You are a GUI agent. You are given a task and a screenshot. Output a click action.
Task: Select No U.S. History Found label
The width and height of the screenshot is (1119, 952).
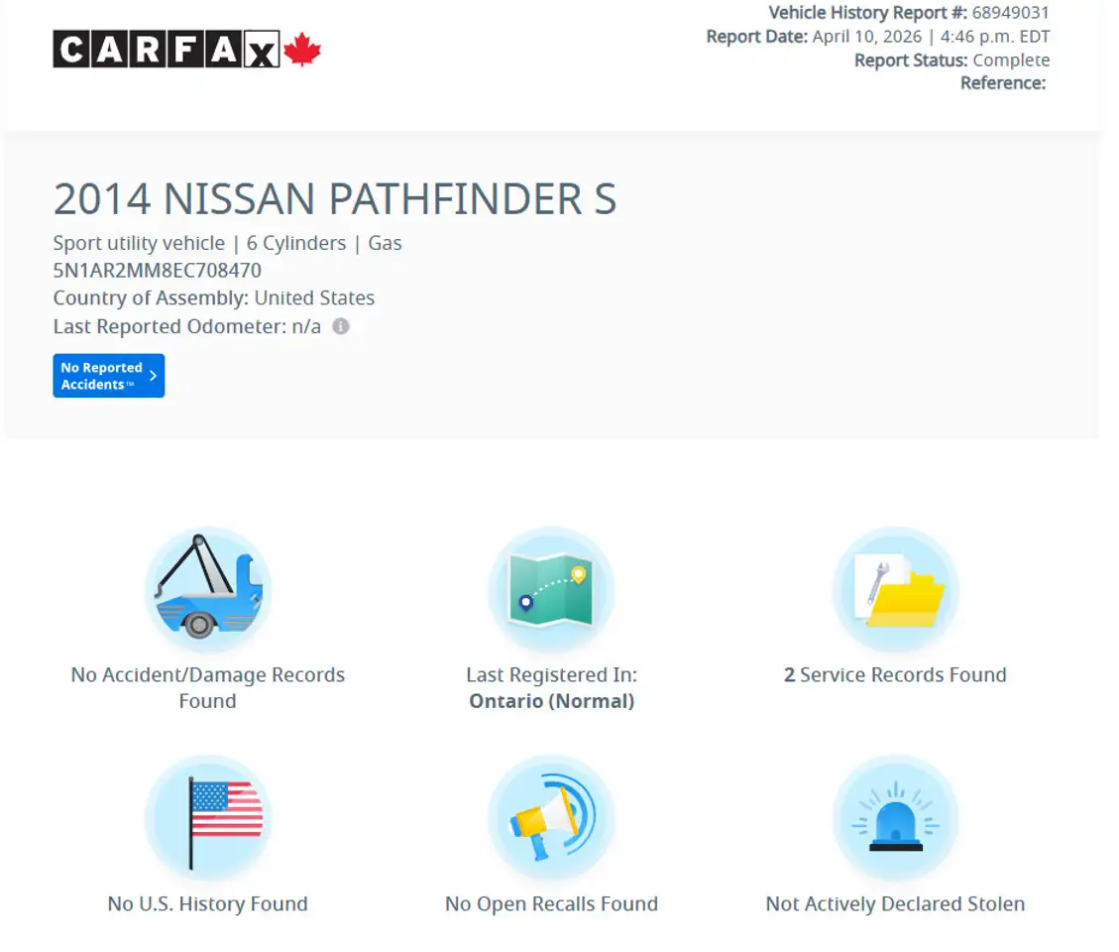tap(208, 903)
